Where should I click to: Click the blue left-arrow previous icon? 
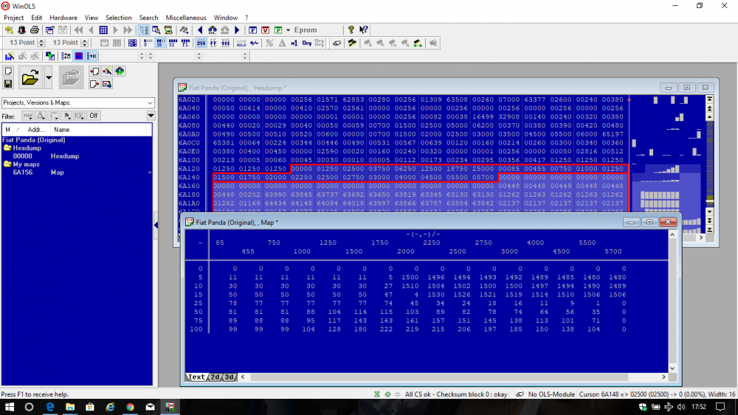click(200, 30)
